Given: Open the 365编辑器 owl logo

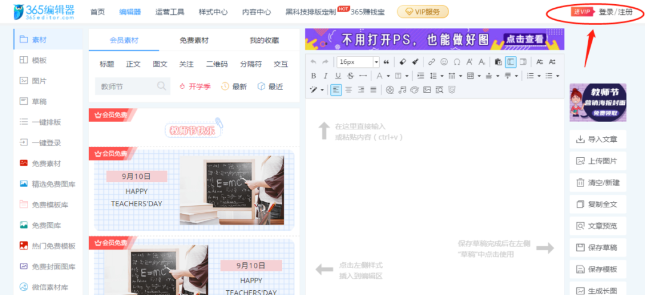Looking at the screenshot, I should (x=44, y=11).
